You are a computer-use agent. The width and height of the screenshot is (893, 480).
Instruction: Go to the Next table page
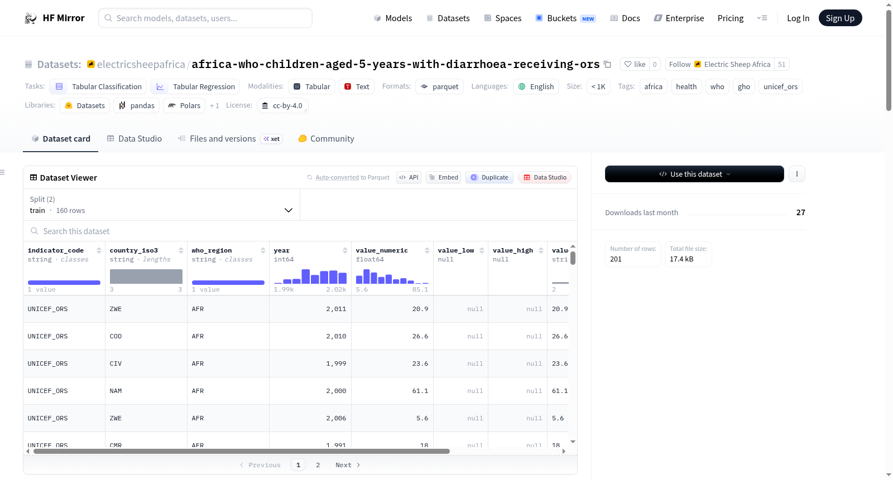(x=348, y=465)
